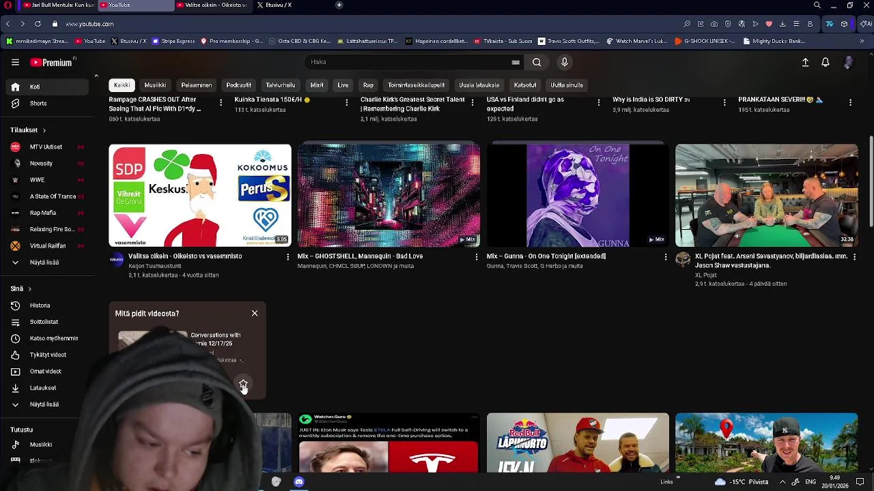Screen dimensions: 874x491
Task: Select the Live filter chip
Action: pyautogui.click(x=343, y=85)
